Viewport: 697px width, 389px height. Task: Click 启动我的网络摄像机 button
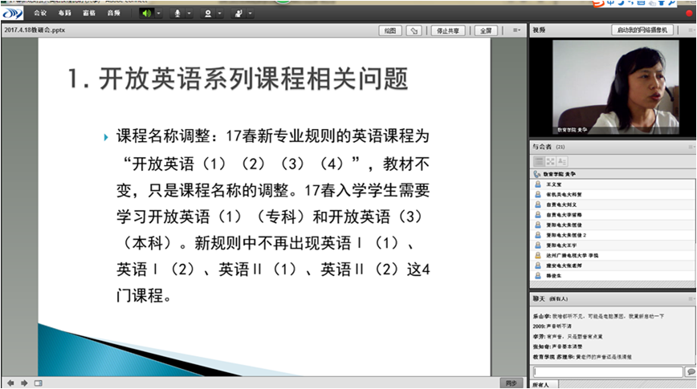[642, 30]
